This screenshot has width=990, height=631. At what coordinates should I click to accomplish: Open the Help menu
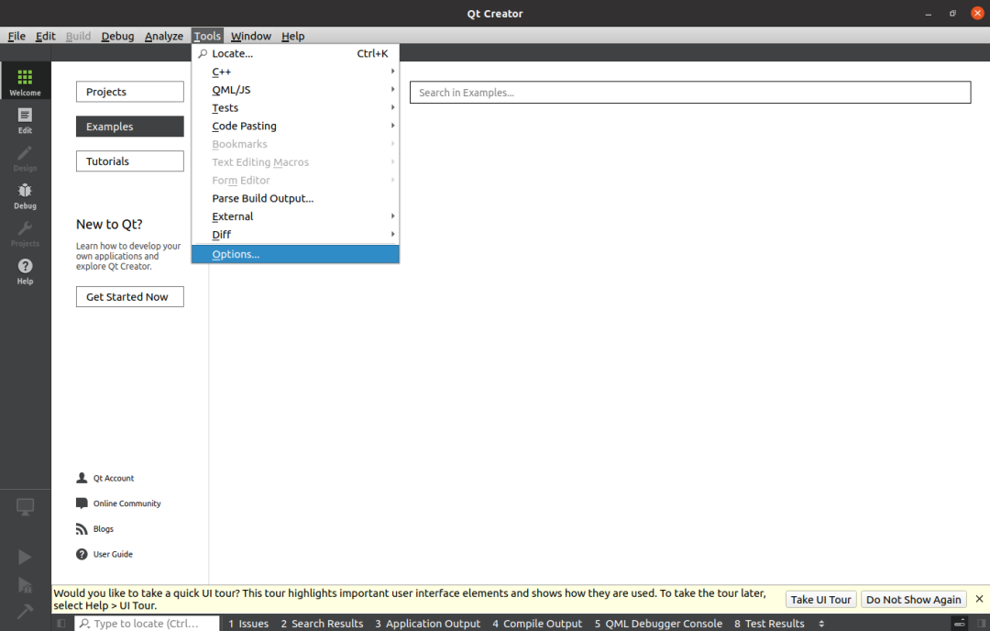pyautogui.click(x=292, y=36)
